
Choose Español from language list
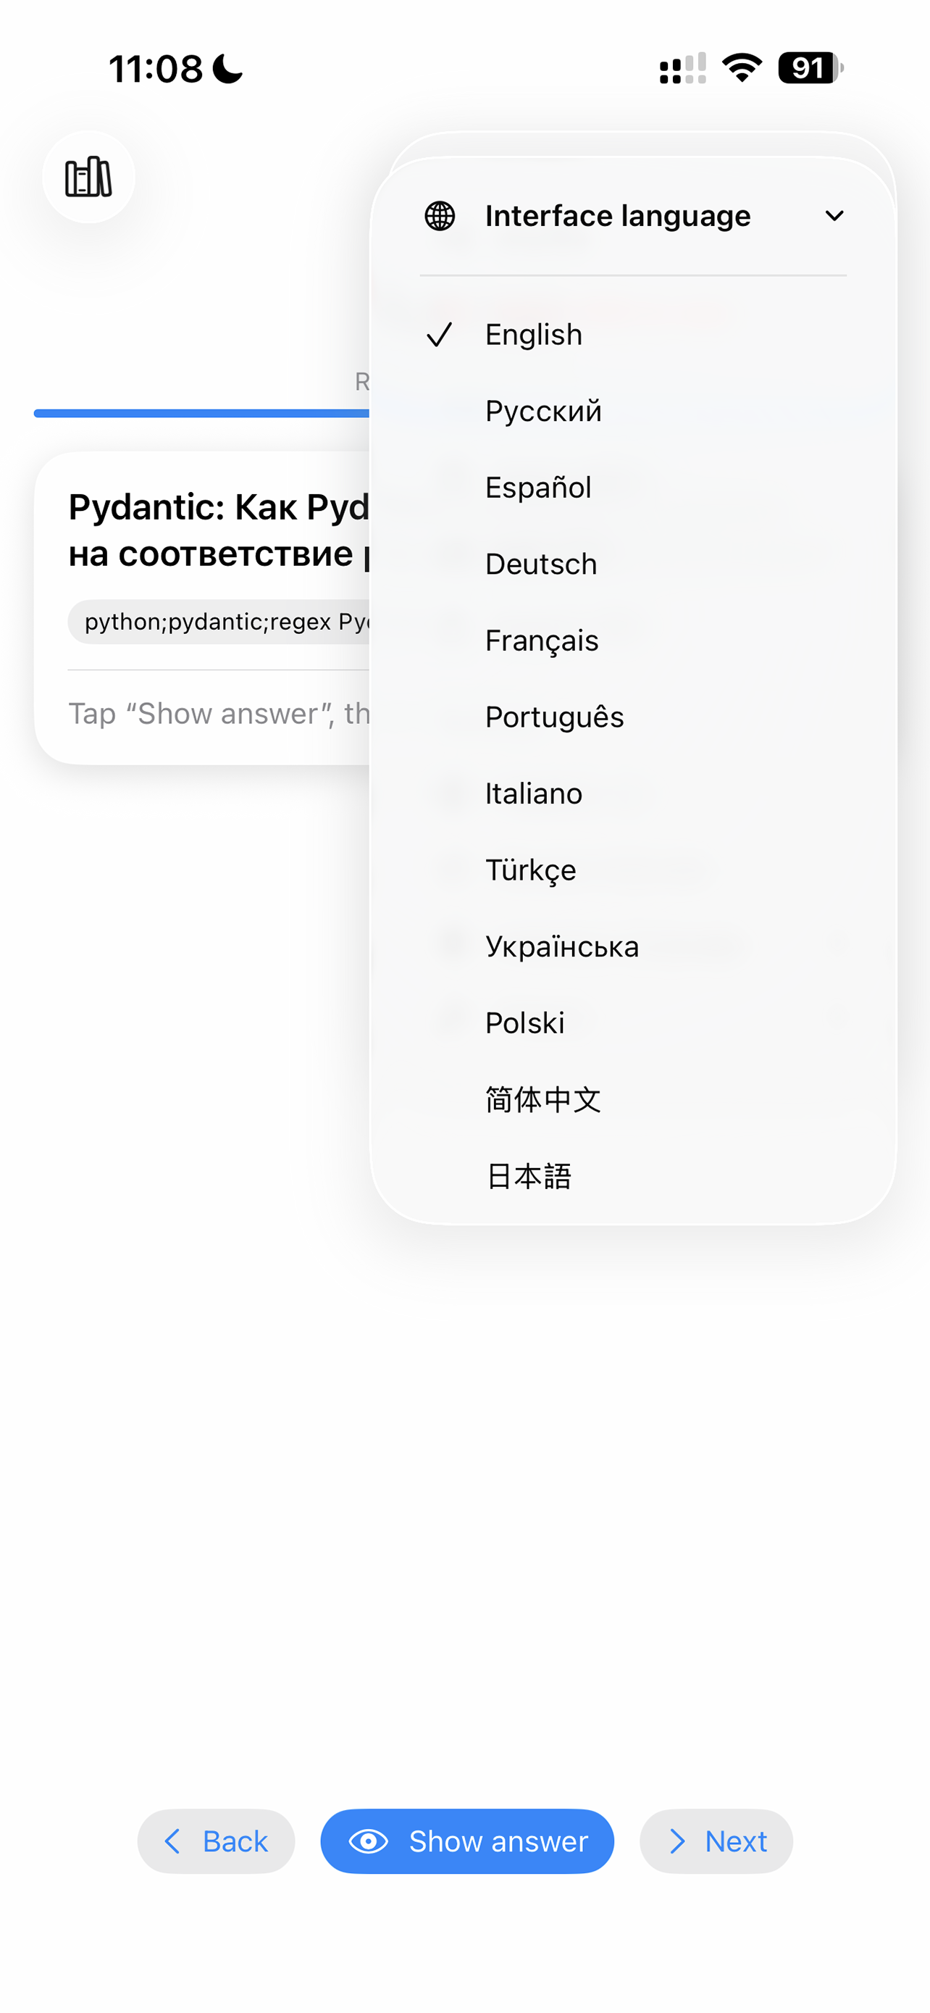(633, 488)
